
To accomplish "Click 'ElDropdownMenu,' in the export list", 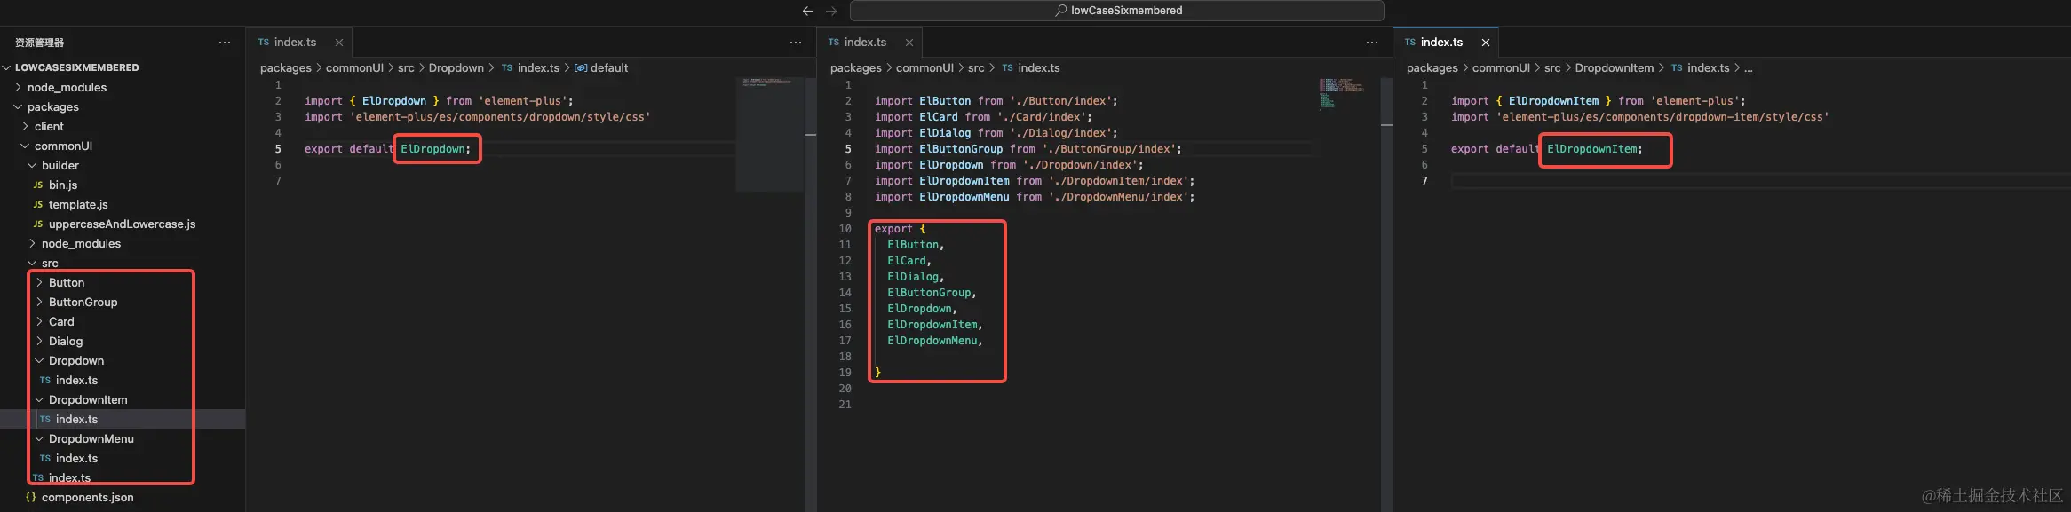I will click(x=935, y=341).
